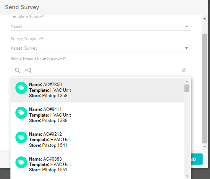Open the Template Source dropdown arrow
Image resolution: width=210 pixels, height=179 pixels.
pyautogui.click(x=187, y=26)
